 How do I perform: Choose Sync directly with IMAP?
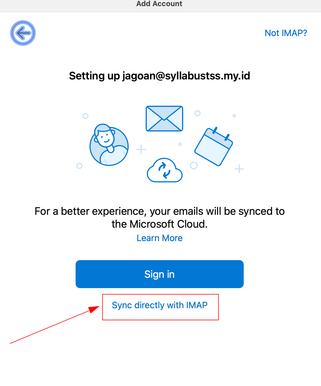tap(160, 305)
